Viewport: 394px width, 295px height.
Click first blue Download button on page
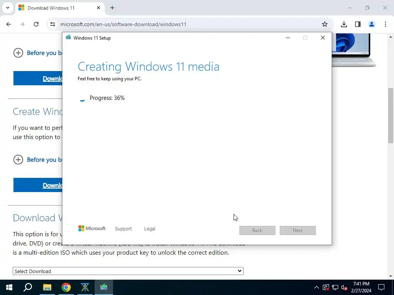38,78
